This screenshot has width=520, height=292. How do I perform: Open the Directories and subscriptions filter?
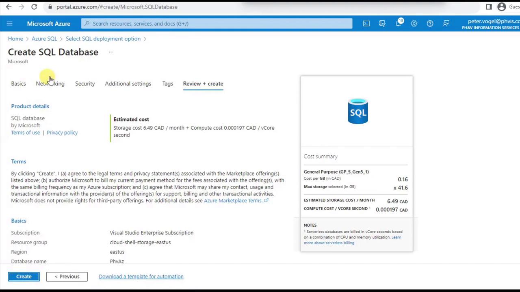[x=382, y=24]
